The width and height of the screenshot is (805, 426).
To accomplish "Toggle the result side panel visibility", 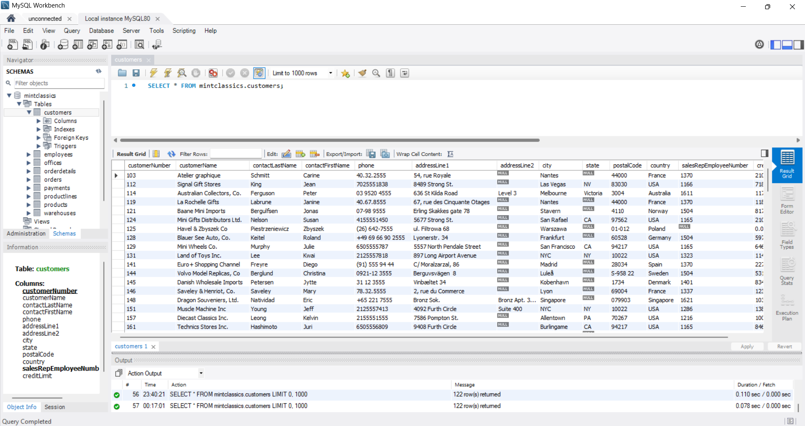I will click(764, 153).
